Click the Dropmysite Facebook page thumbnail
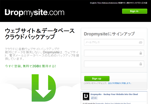This screenshot has height=104, width=151. coord(86,96)
